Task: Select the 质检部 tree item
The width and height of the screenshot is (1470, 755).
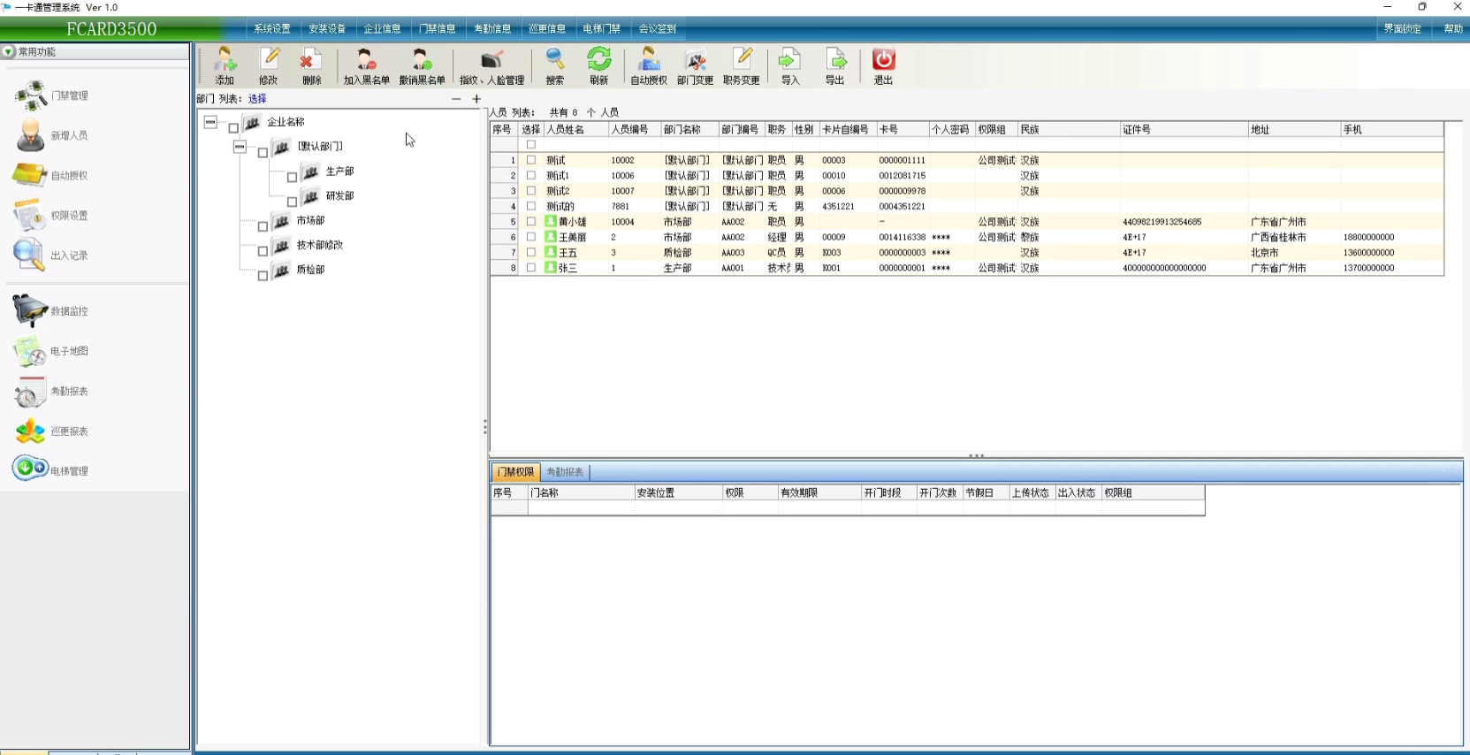Action: coord(310,270)
